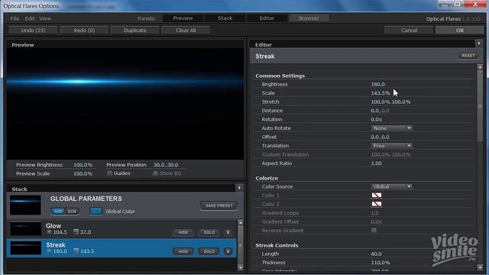
Task: Hide the Streak element
Action: point(183,251)
